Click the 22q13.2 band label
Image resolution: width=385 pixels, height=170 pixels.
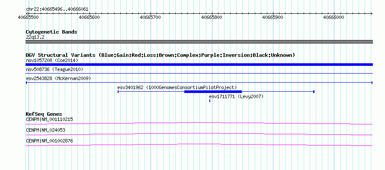click(x=35, y=37)
